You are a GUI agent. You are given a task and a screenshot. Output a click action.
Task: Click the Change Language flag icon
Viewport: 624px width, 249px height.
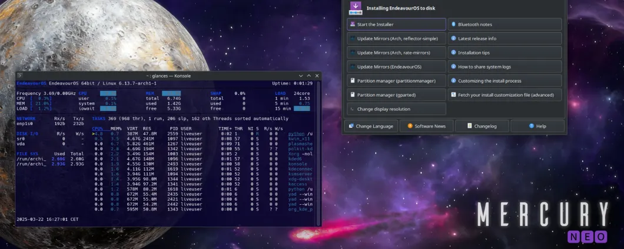point(351,126)
